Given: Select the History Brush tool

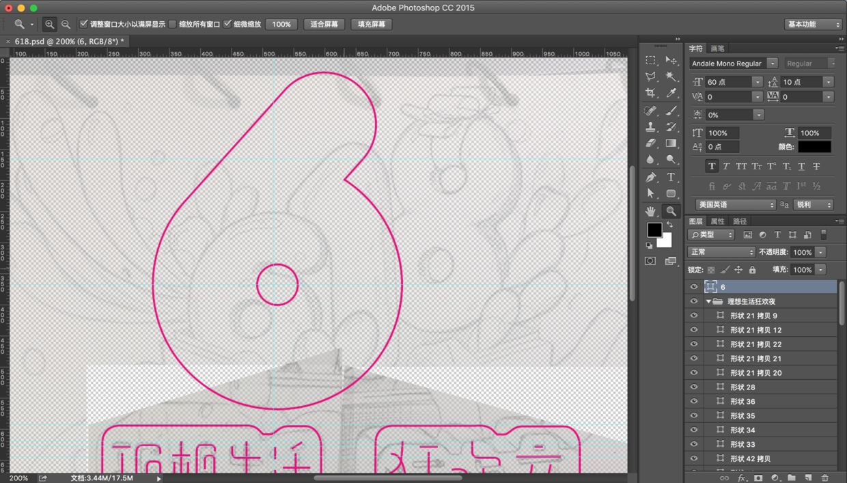Looking at the screenshot, I should click(671, 127).
